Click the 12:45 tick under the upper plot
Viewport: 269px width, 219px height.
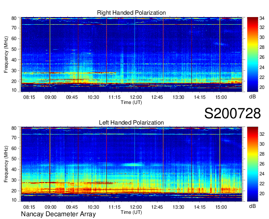[x=157, y=97]
